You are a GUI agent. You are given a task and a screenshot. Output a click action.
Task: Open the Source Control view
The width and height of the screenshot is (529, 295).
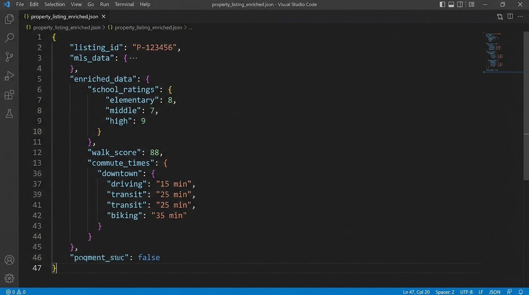click(9, 57)
